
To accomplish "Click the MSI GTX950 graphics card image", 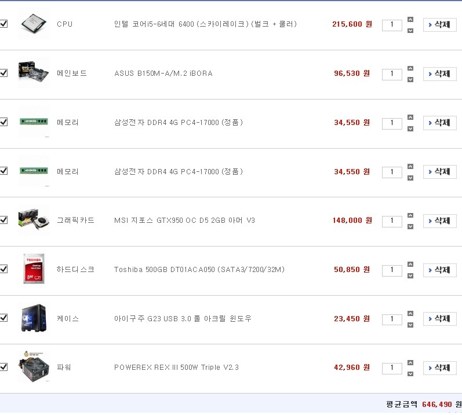I will point(34,220).
